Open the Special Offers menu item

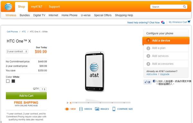tap(103, 15)
